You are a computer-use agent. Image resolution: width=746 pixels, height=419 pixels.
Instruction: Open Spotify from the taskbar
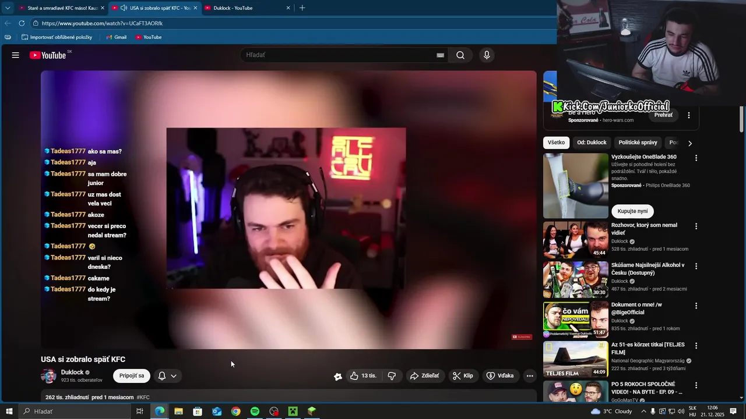[255, 411]
